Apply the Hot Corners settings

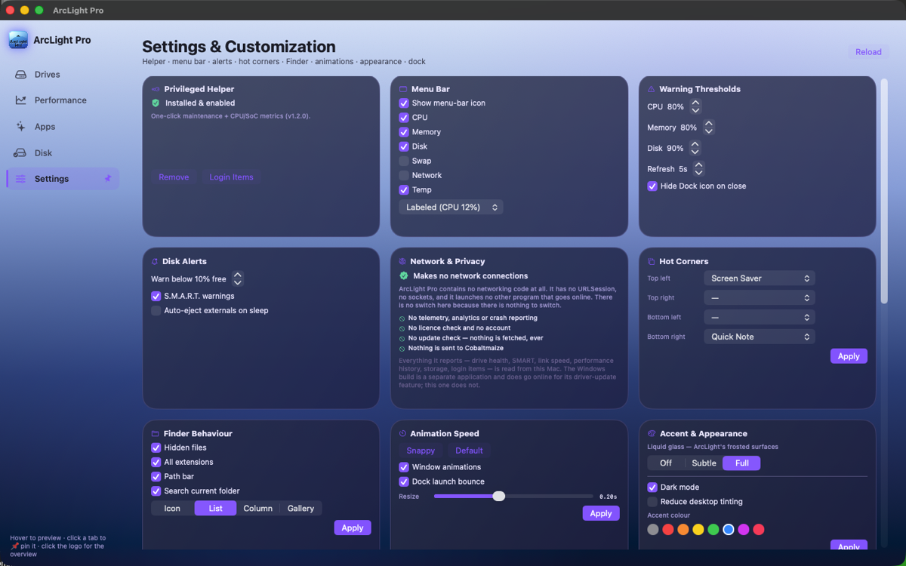click(849, 356)
